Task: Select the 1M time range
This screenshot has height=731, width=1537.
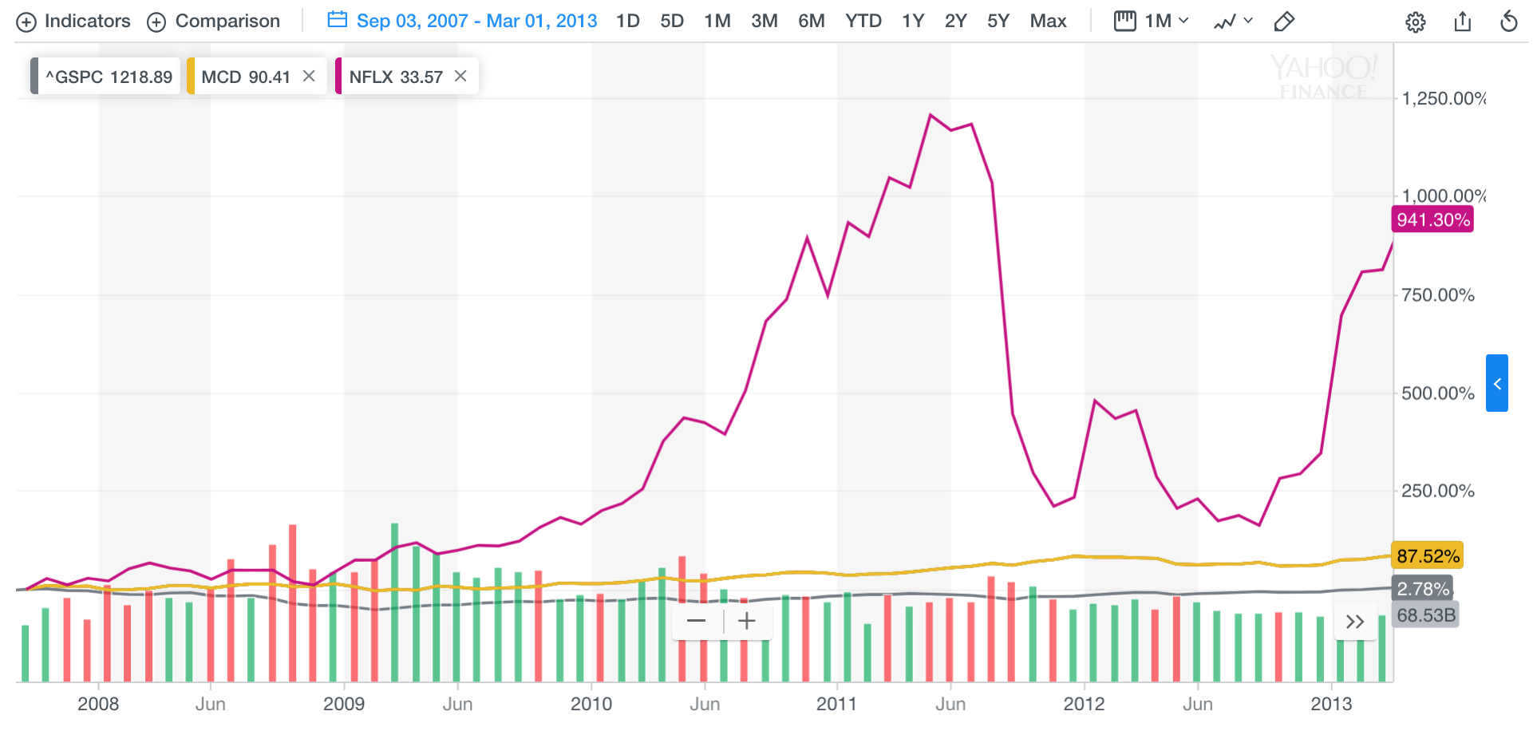Action: pos(717,21)
